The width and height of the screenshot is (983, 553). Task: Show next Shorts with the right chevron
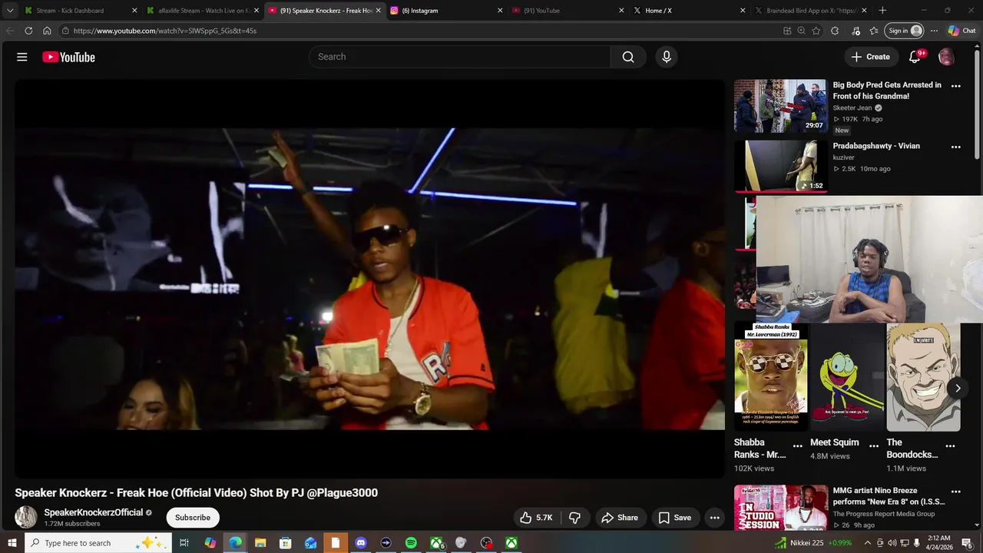click(x=958, y=388)
